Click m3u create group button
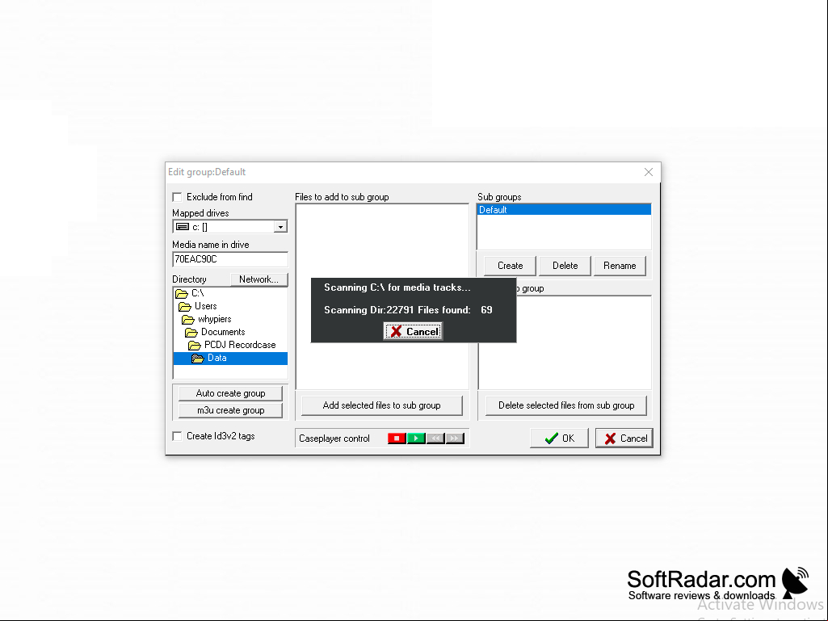The width and height of the screenshot is (828, 621). (x=230, y=410)
